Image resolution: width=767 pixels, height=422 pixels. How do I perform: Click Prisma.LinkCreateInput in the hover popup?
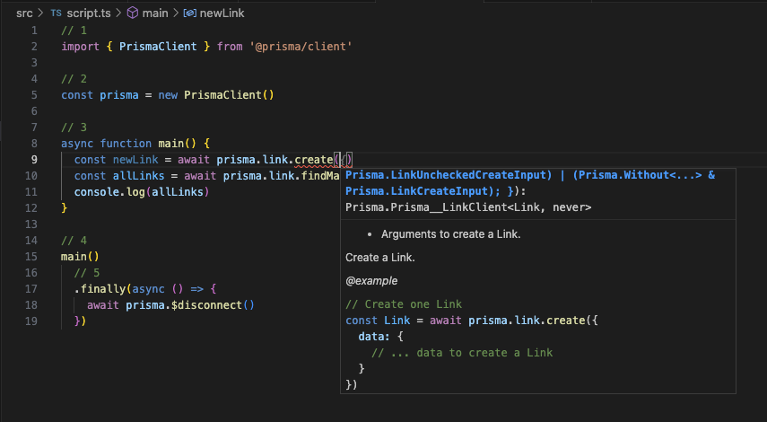414,191
